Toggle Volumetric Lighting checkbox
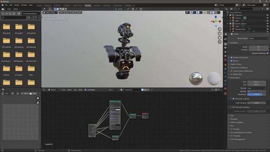This screenshot has width=270, height=152. pyautogui.click(x=233, y=99)
